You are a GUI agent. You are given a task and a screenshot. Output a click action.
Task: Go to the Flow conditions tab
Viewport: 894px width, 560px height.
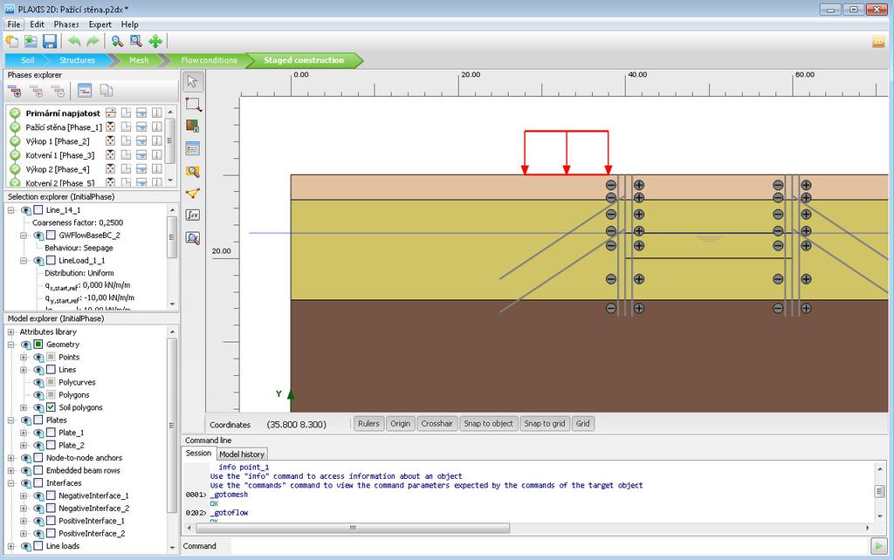pos(209,60)
